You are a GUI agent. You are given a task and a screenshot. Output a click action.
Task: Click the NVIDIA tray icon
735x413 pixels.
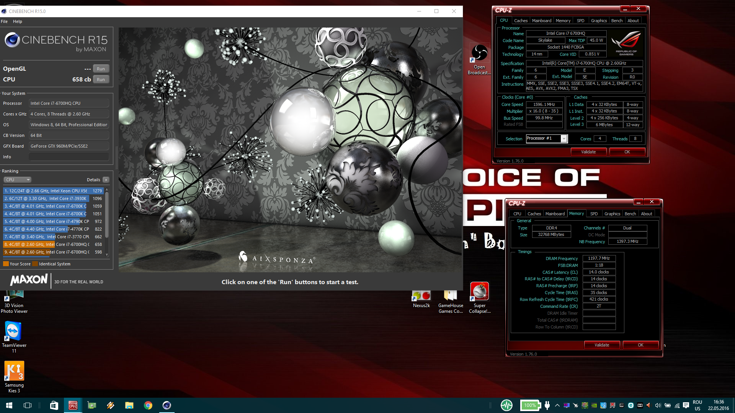(594, 405)
